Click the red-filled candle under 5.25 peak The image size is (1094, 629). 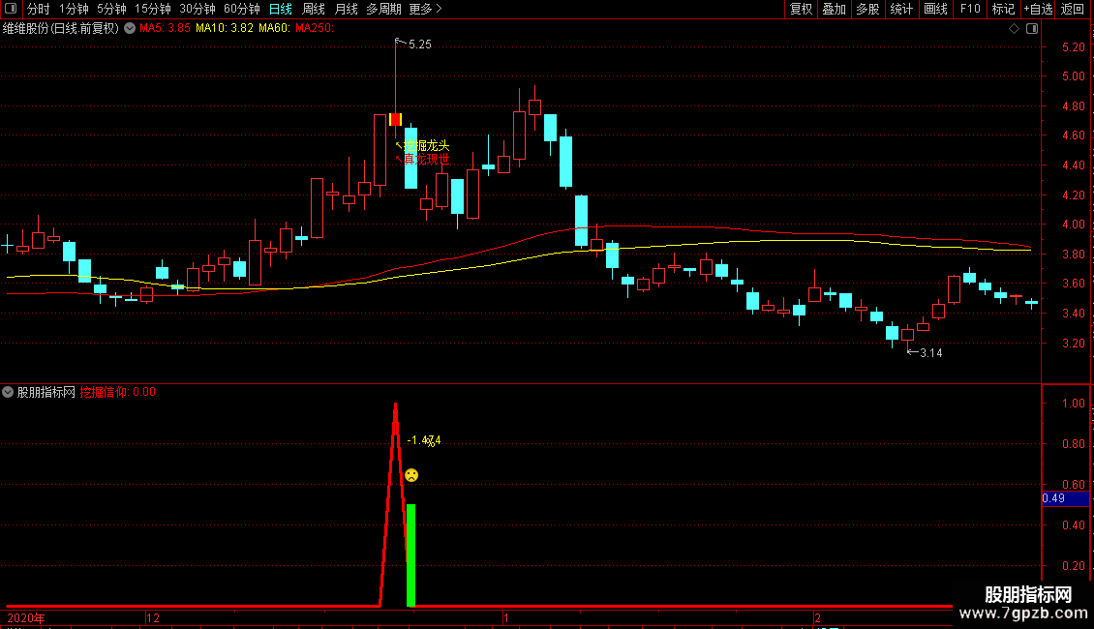coord(396,119)
